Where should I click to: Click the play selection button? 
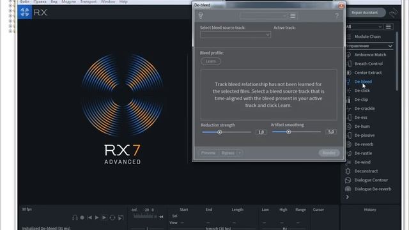[104, 217]
